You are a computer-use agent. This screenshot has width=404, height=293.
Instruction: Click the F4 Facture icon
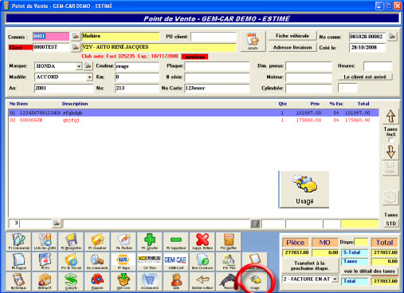click(x=124, y=242)
